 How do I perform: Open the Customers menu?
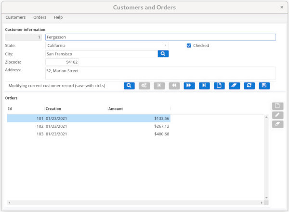tap(15, 17)
